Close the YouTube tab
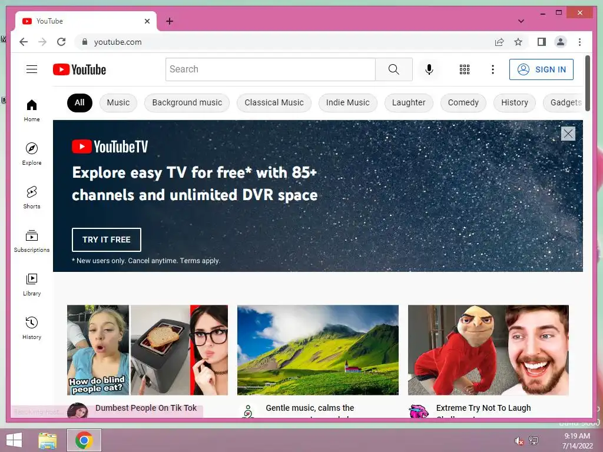The width and height of the screenshot is (603, 452). 147,21
